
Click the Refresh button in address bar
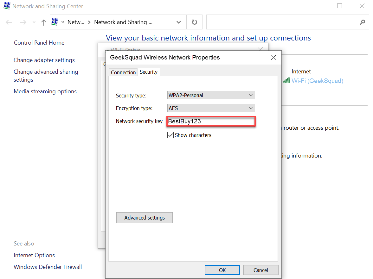click(195, 22)
